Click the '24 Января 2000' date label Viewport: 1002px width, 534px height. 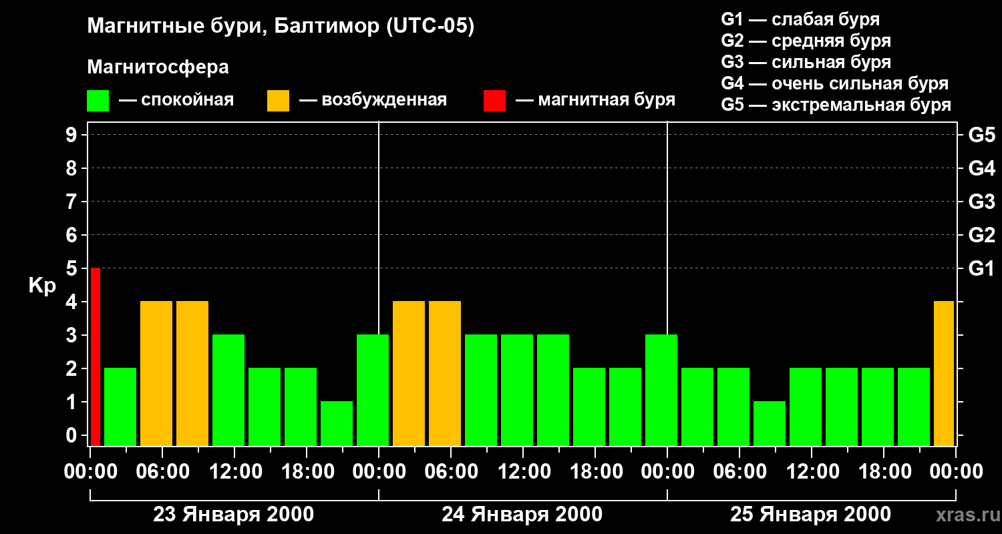522,515
